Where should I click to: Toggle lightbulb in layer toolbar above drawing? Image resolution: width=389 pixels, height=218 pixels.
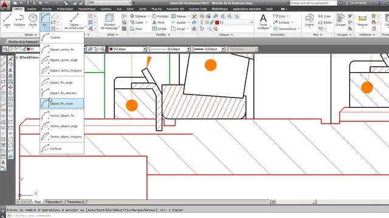click(11, 49)
